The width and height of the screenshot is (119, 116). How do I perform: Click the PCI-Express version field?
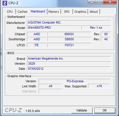click(75, 81)
